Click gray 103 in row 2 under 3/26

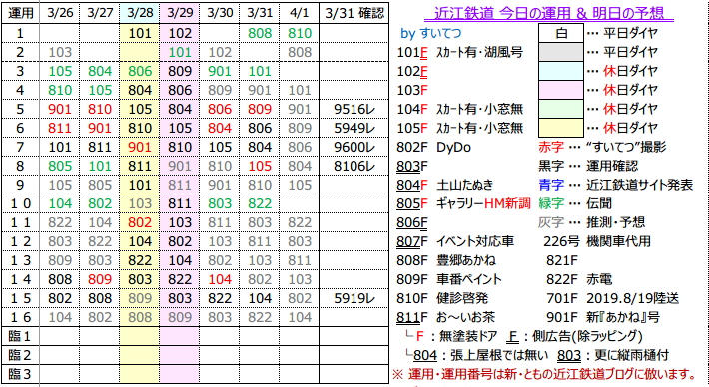point(60,52)
